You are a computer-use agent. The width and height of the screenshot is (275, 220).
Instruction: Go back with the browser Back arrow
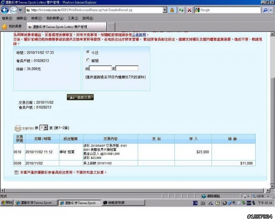(5, 10)
